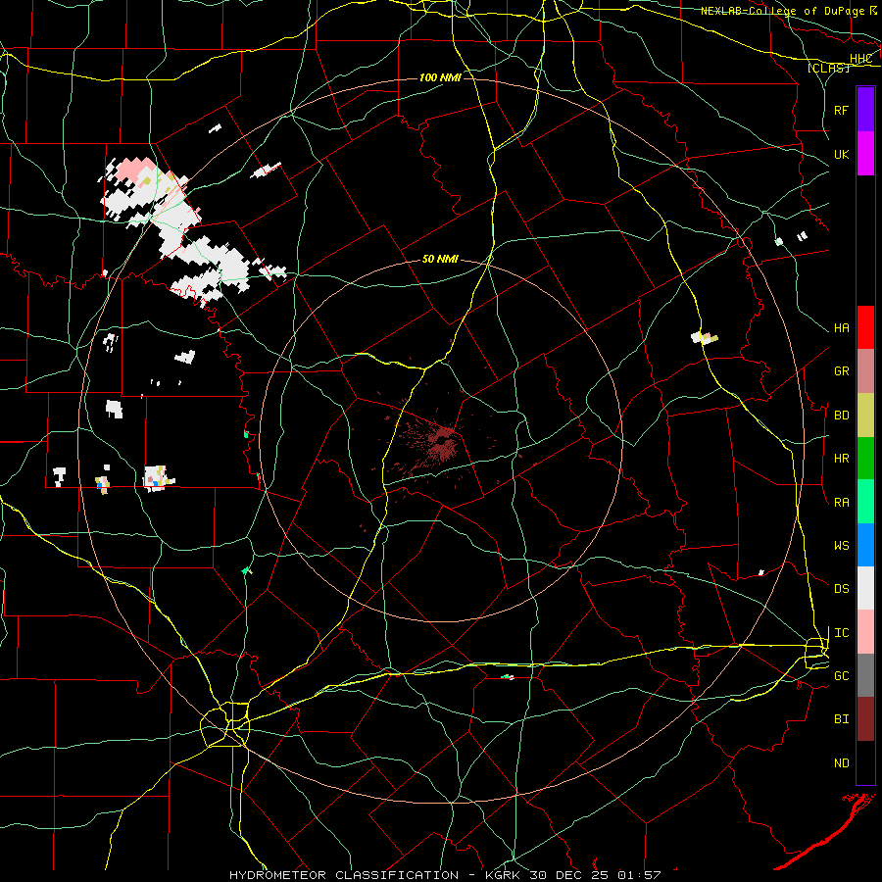This screenshot has width=882, height=882.
Task: Click the dark green HR swatch
Action: 865,458
